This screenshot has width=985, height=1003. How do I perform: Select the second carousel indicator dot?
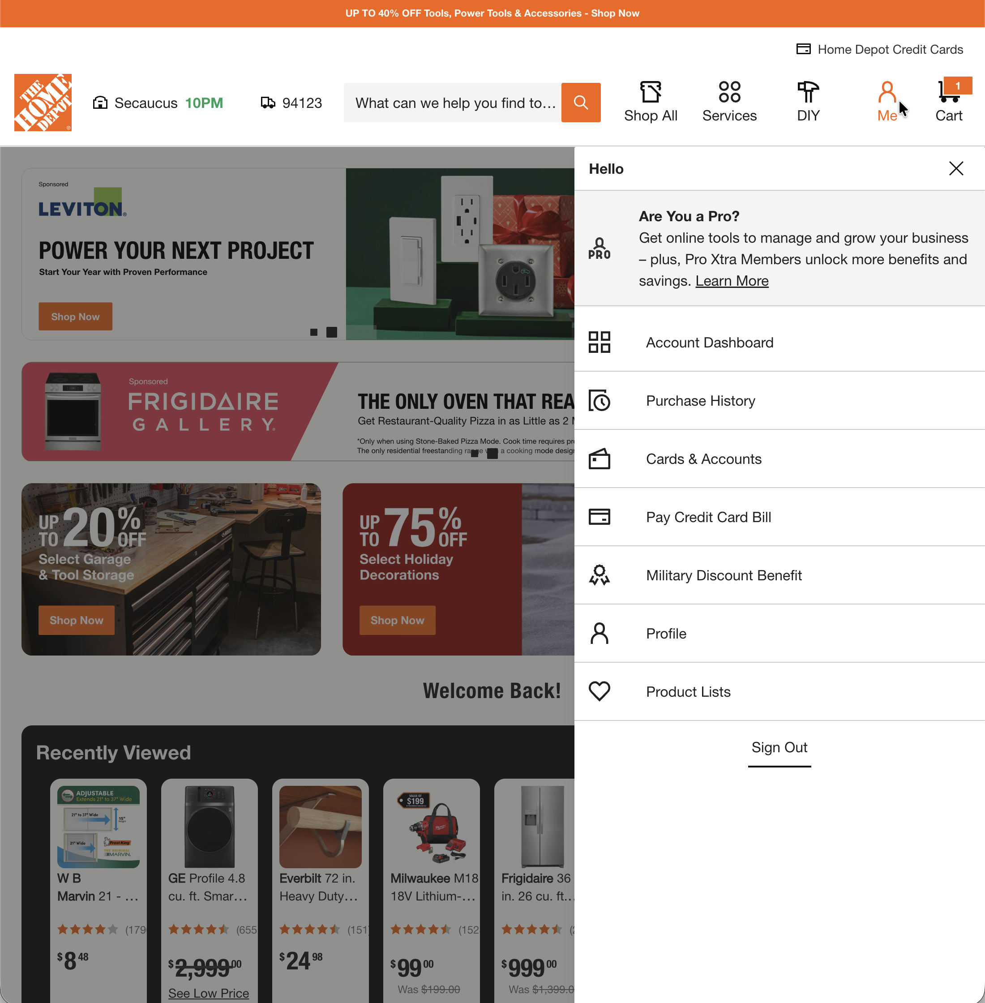[x=332, y=333]
